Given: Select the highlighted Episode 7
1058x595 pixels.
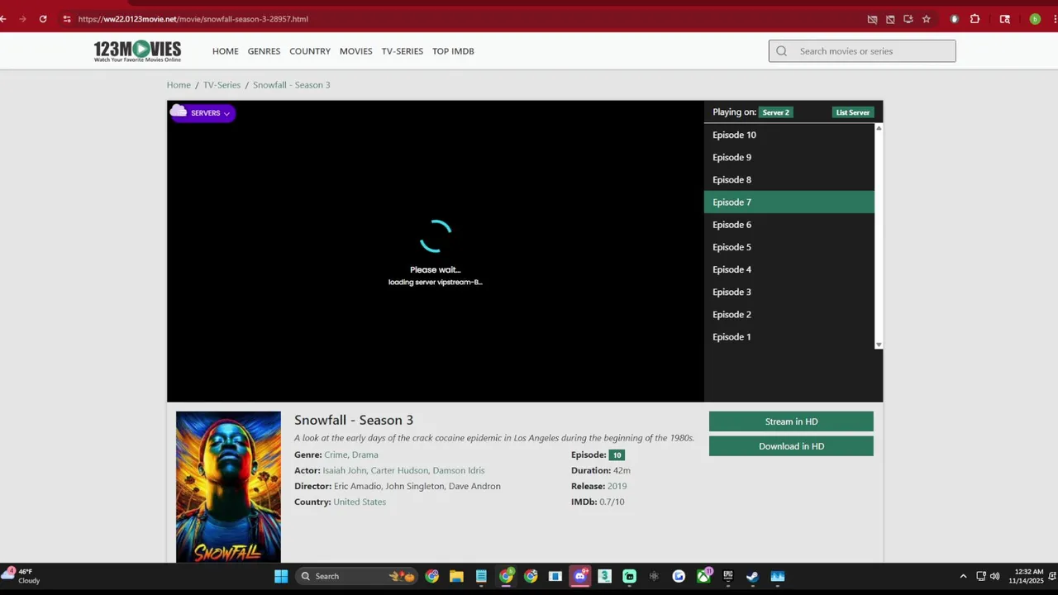Looking at the screenshot, I should [789, 202].
